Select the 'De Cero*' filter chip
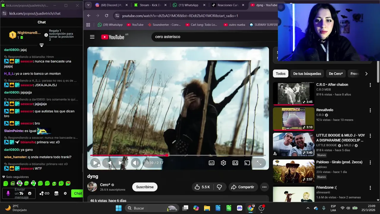 (x=336, y=74)
